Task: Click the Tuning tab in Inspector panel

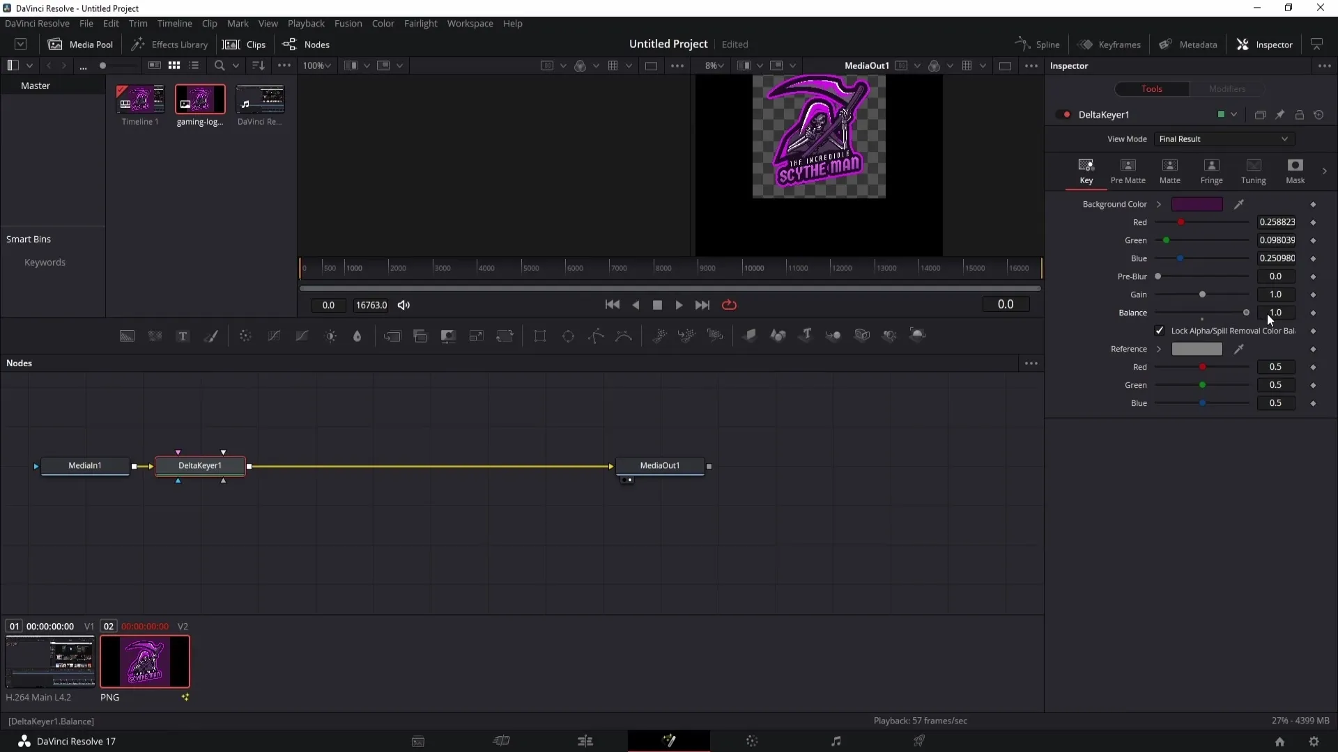Action: [1254, 171]
